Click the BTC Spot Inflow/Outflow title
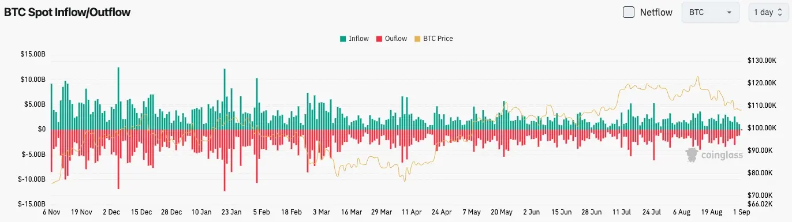Image resolution: width=792 pixels, height=222 pixels. [67, 12]
